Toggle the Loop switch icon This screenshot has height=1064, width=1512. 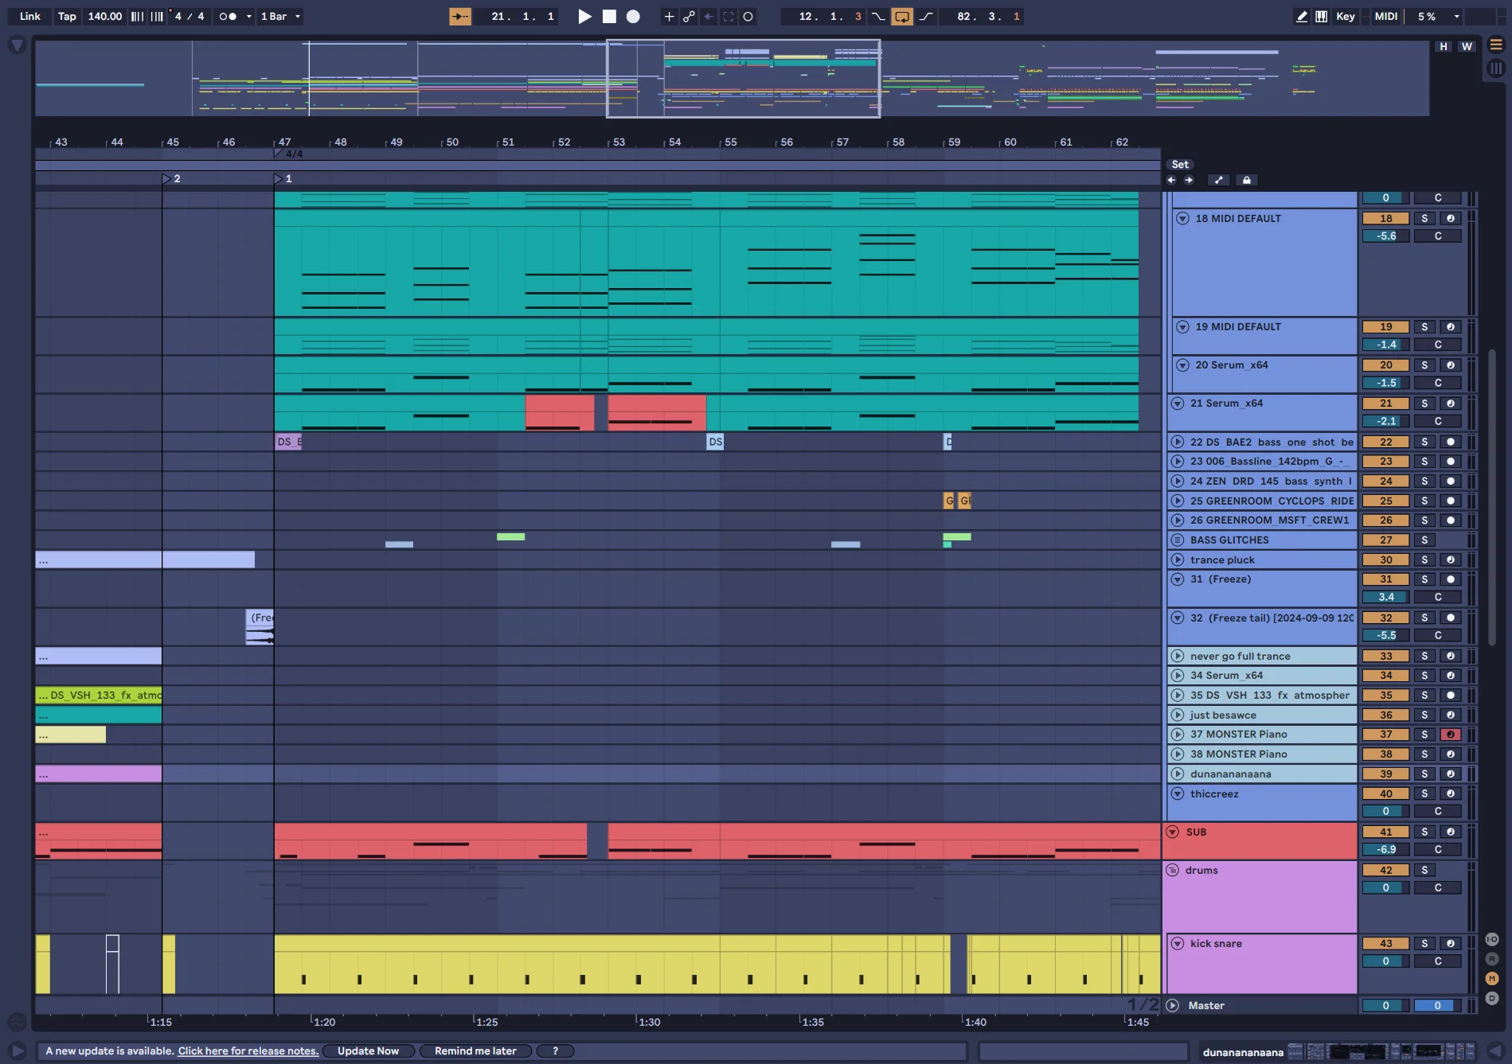point(902,16)
